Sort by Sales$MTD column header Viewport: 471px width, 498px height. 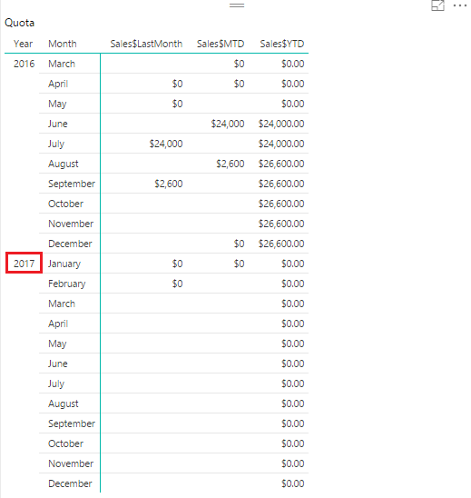pos(221,44)
